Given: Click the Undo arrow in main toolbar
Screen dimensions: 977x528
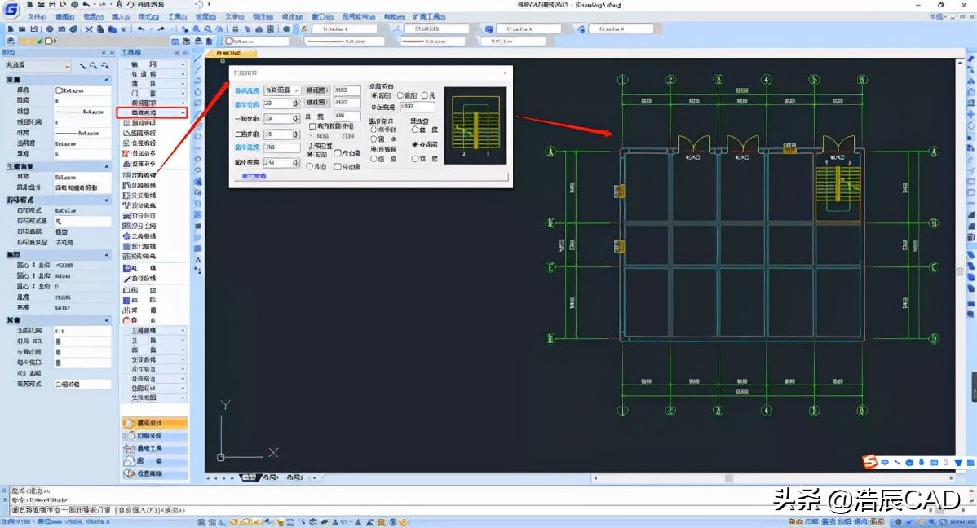Looking at the screenshot, I should (x=141, y=29).
